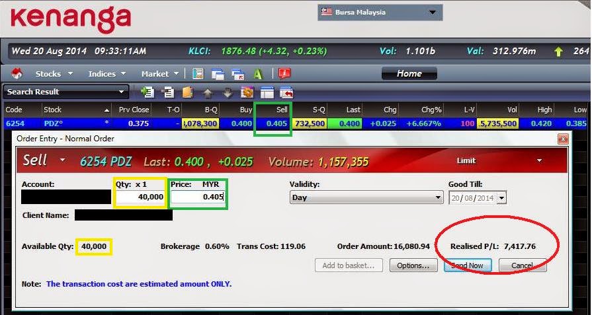Click the S-Q value 732,500

[310, 123]
